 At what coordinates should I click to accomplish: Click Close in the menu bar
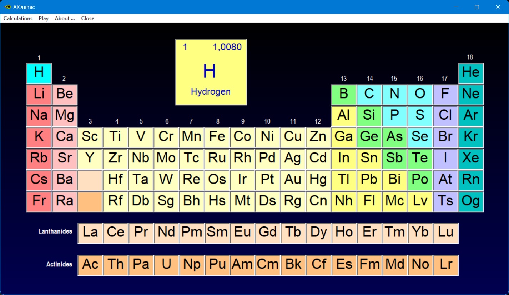(87, 18)
